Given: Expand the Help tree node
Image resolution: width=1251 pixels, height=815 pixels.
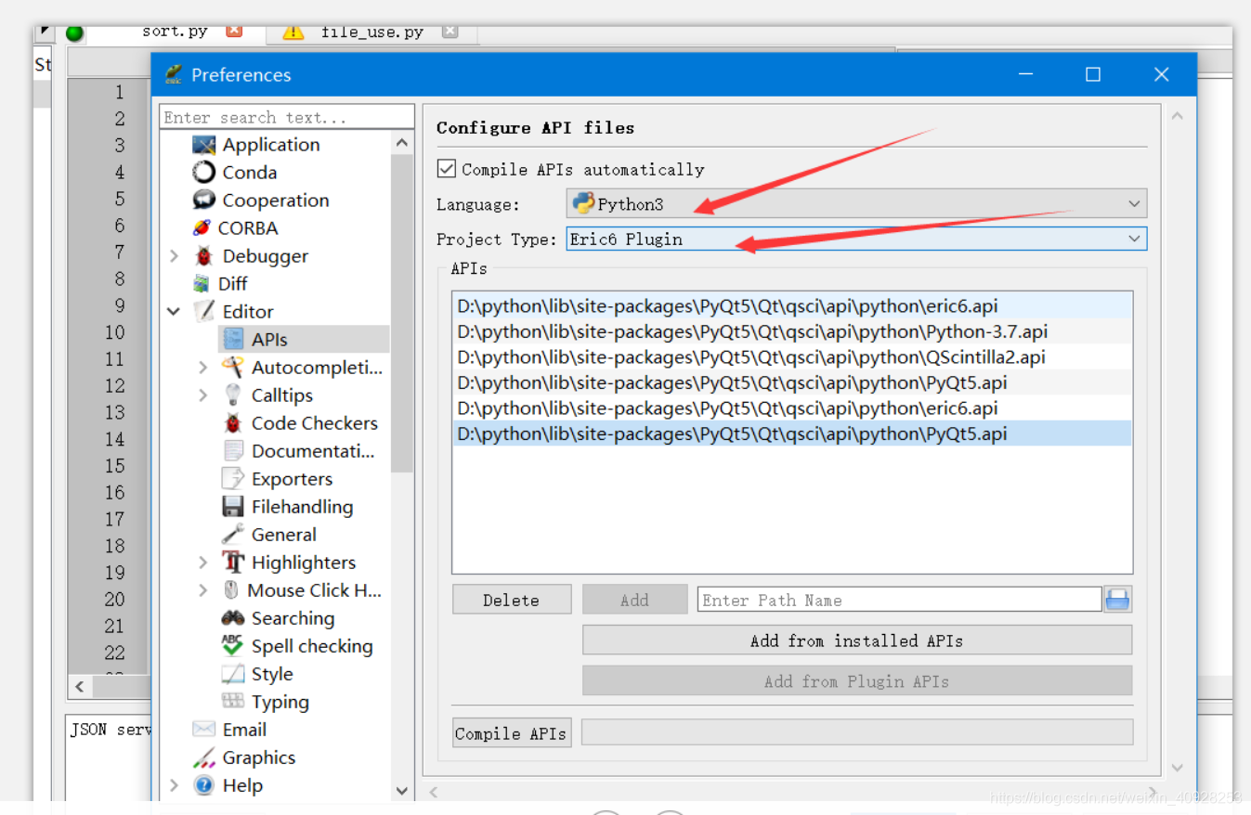Looking at the screenshot, I should point(175,785).
